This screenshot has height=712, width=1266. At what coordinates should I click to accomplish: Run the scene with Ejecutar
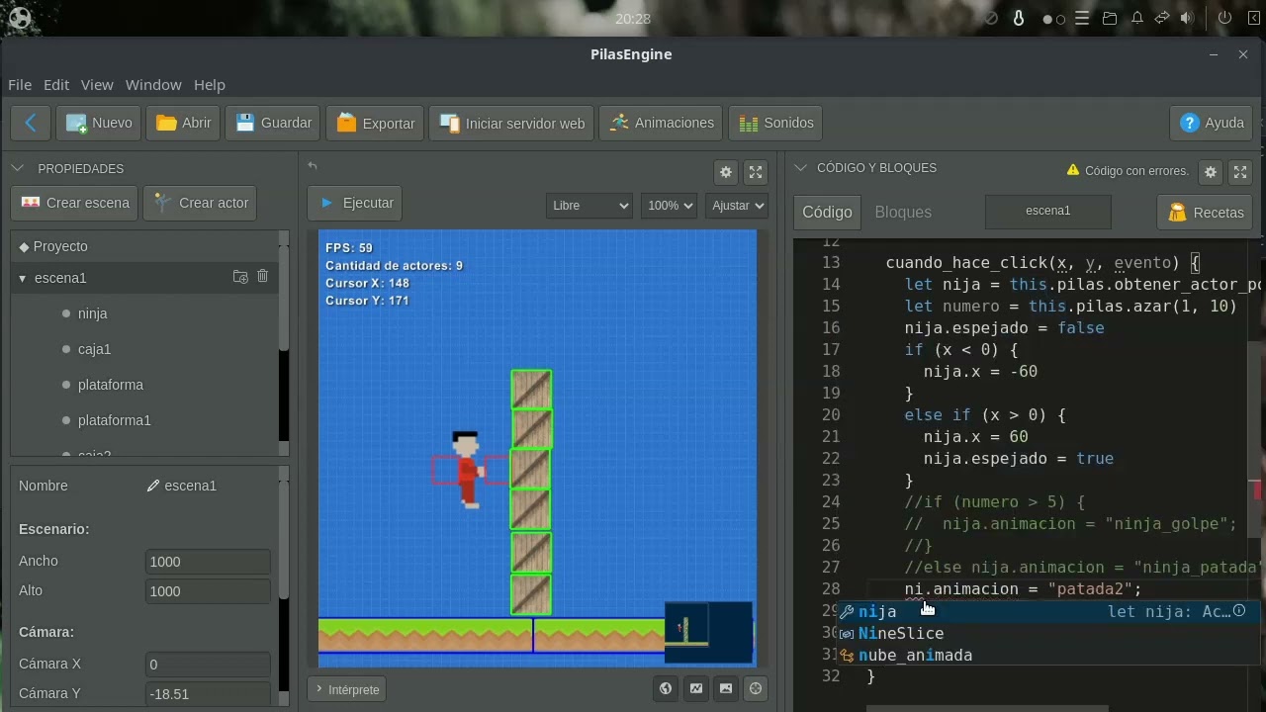point(355,203)
